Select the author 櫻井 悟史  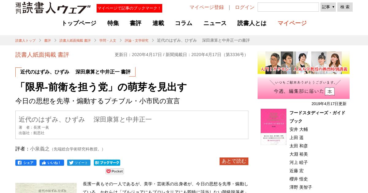click(x=299, y=179)
